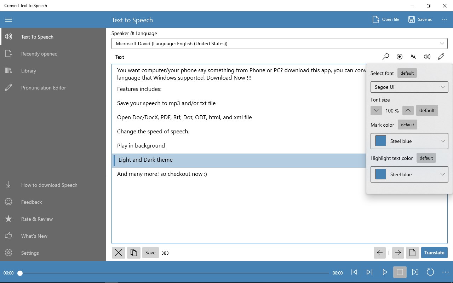This screenshot has height=283, width=453.
Task: Toggle the hamburger navigation menu
Action: tap(8, 20)
